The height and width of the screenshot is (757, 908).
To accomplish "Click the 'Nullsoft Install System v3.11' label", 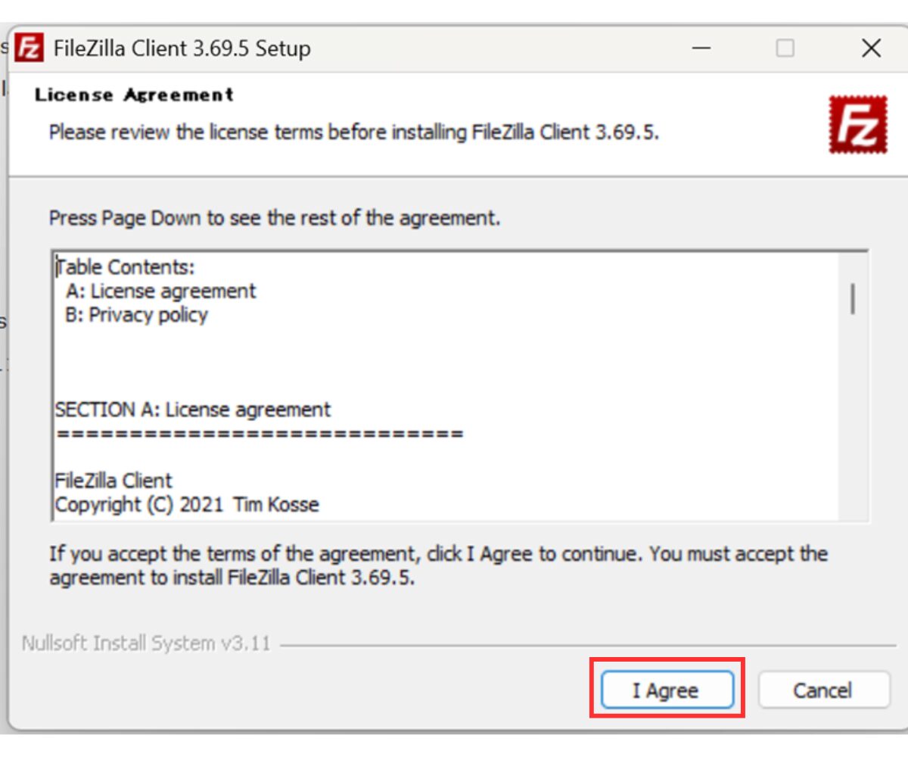I will click(145, 643).
